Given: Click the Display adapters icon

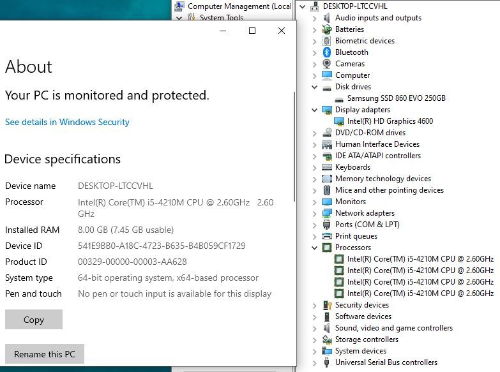Looking at the screenshot, I should pos(327,110).
